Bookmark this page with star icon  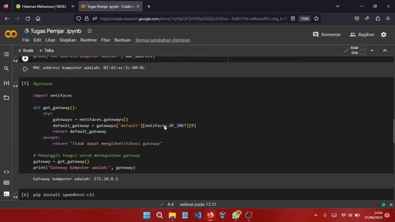click(317, 18)
